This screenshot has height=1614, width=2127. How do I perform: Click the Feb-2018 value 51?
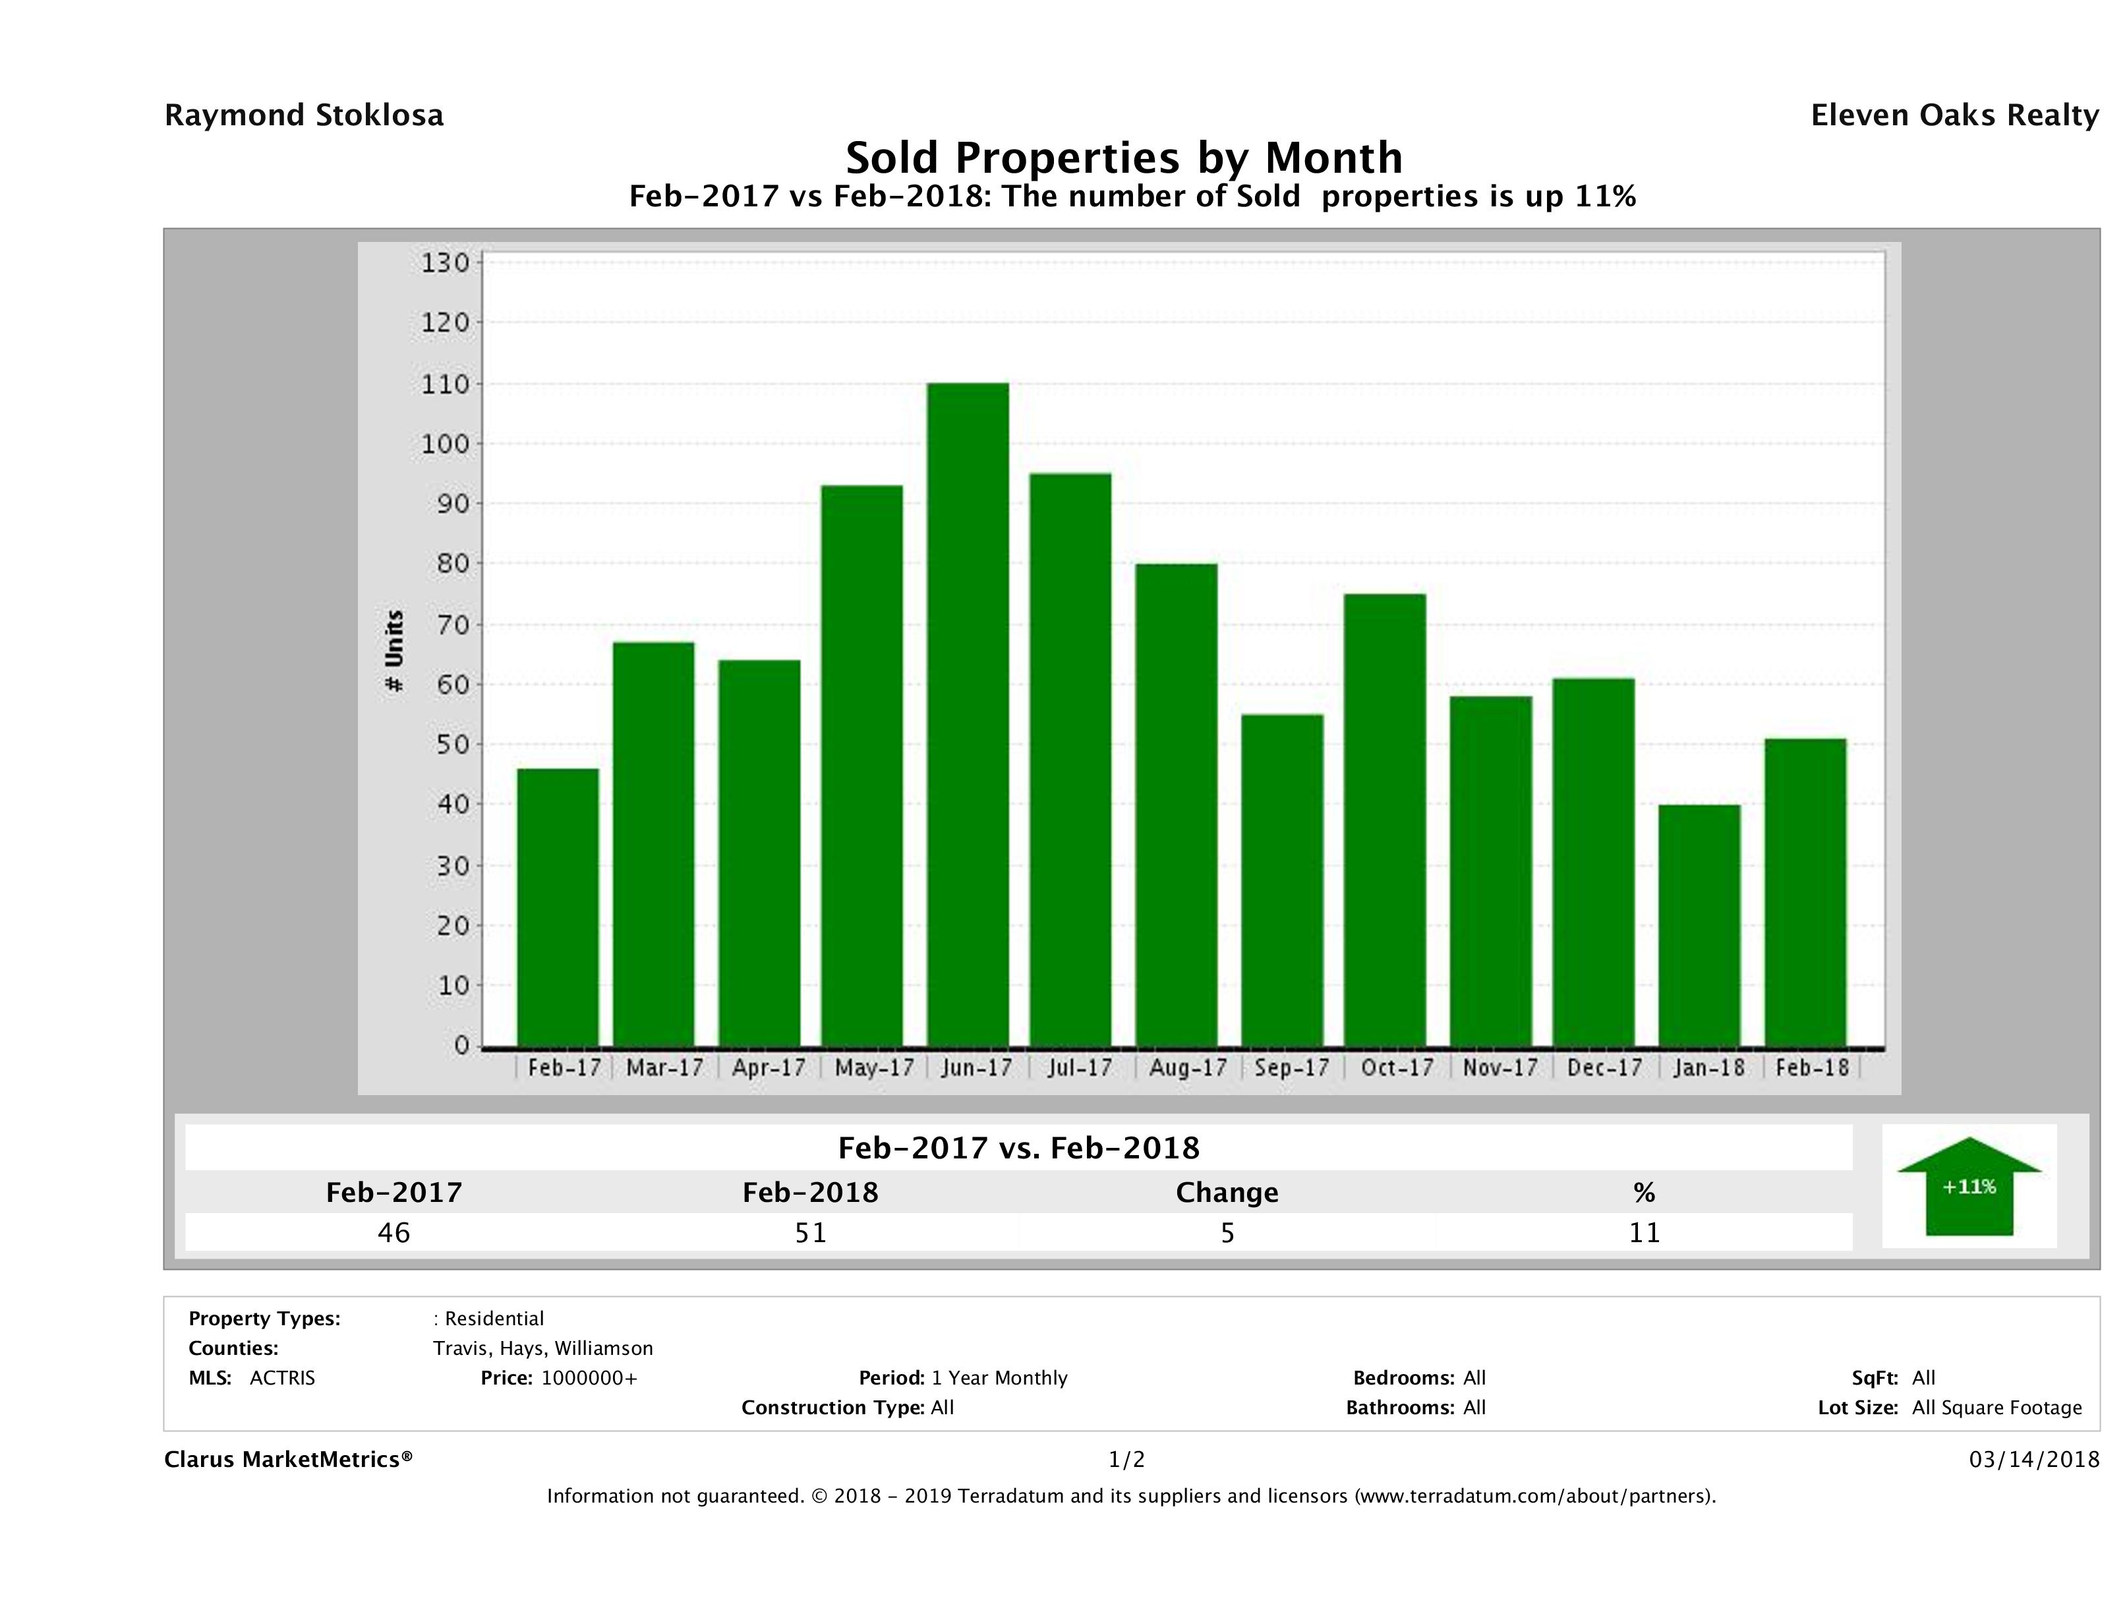click(811, 1233)
